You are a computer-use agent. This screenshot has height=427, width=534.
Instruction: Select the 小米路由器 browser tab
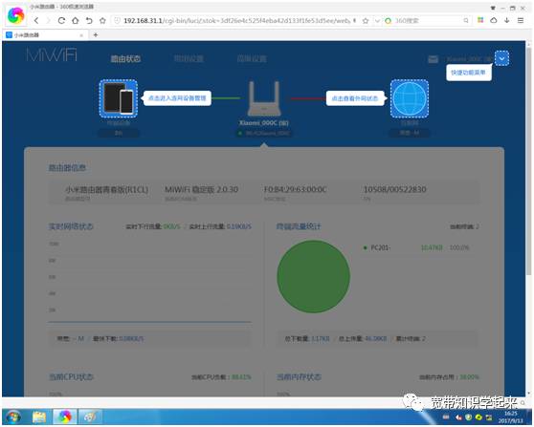[x=44, y=35]
